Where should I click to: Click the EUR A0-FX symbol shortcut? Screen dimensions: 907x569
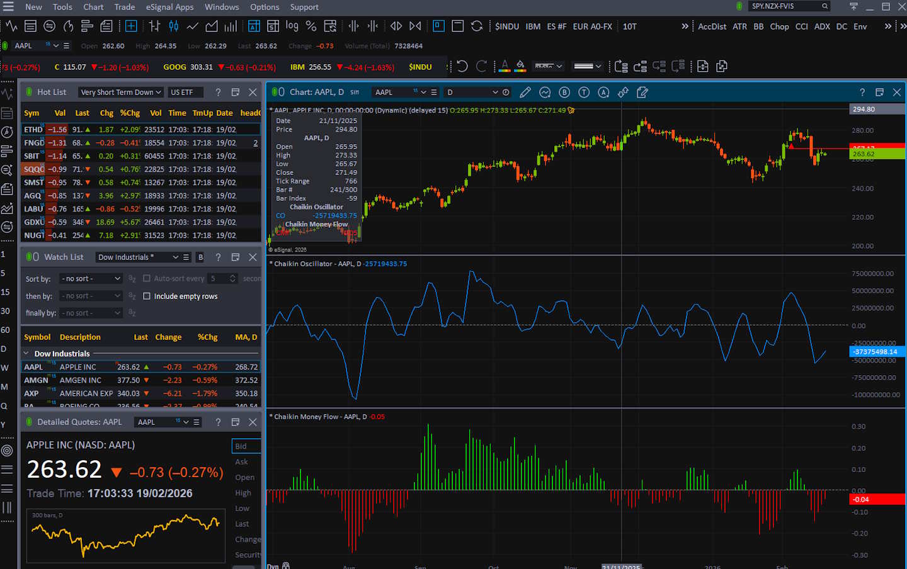pos(593,26)
